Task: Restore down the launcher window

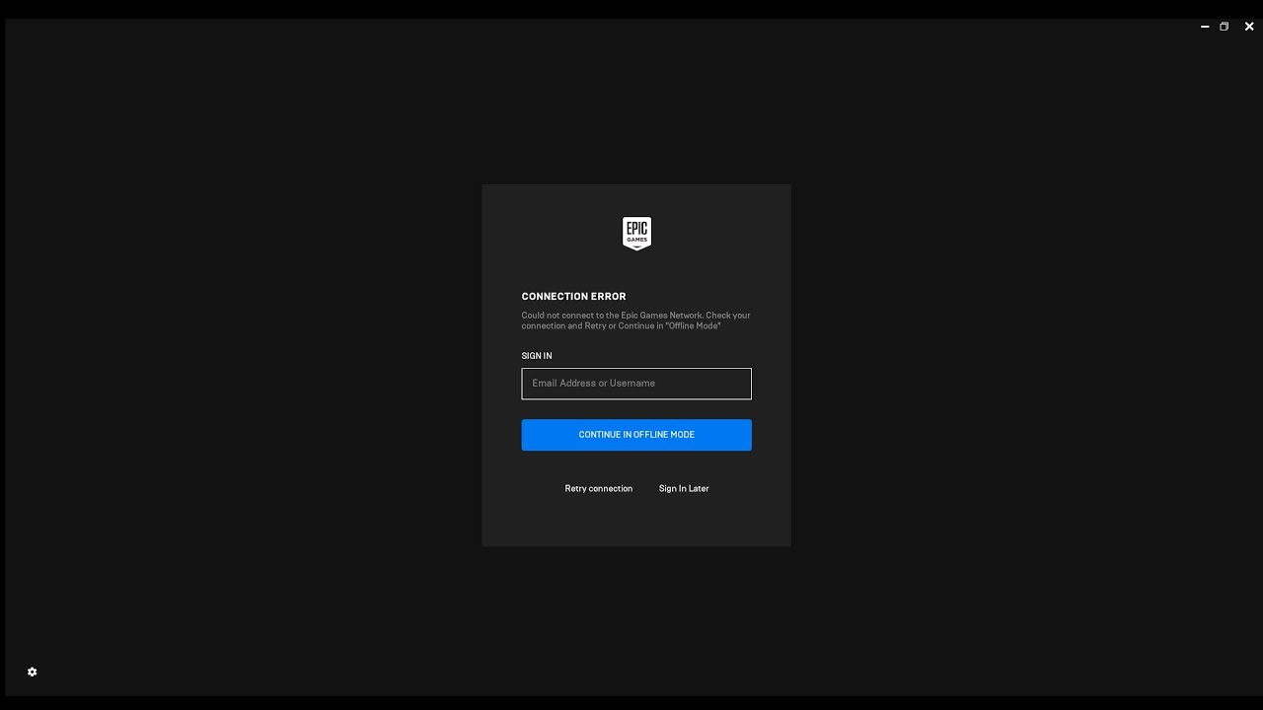Action: [x=1225, y=27]
